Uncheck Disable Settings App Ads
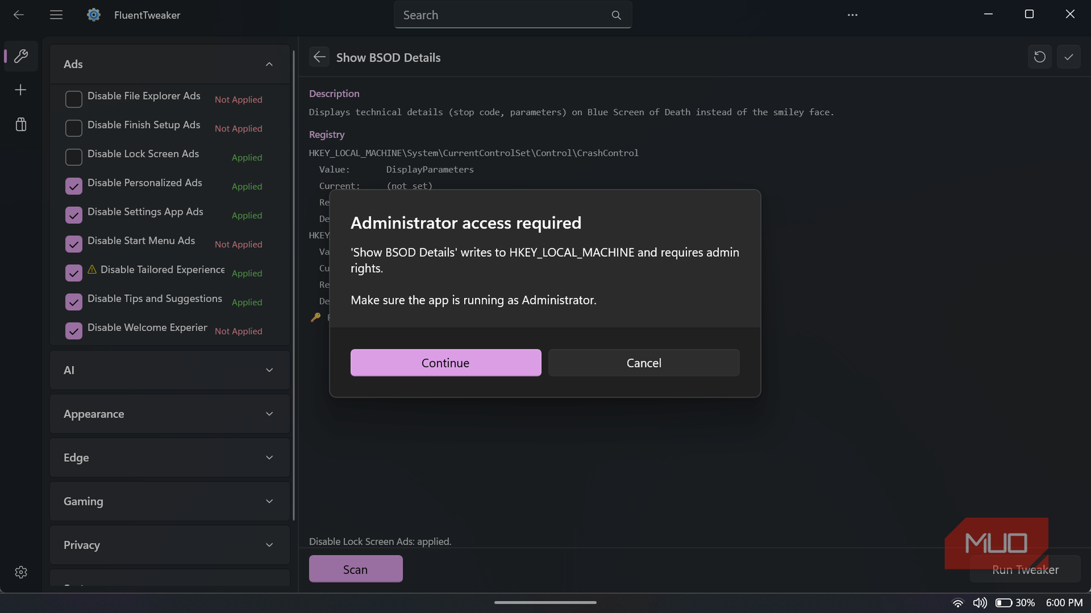The width and height of the screenshot is (1091, 613). click(x=73, y=215)
